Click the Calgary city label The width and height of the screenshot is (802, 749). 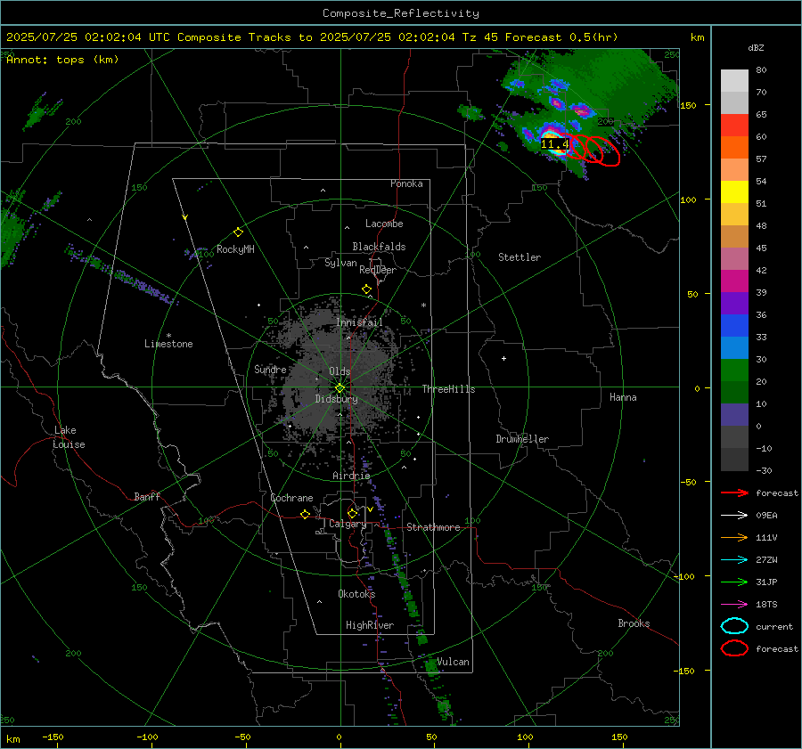pyautogui.click(x=348, y=524)
